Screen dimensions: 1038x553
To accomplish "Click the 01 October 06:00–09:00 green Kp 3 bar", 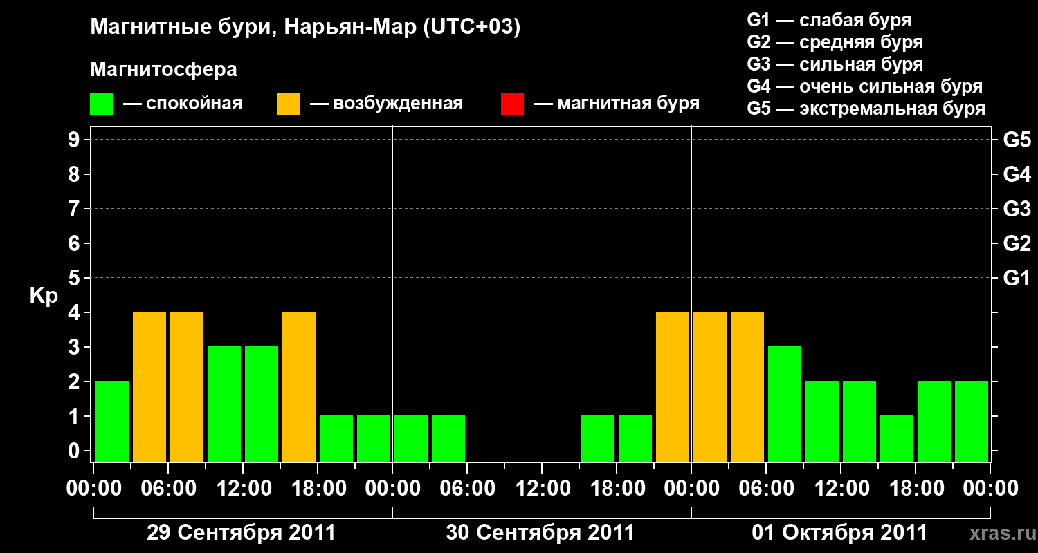I will pyautogui.click(x=785, y=404).
